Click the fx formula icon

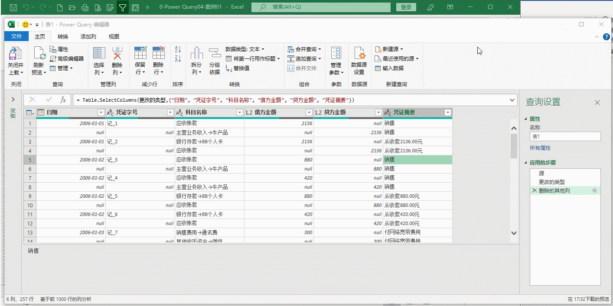(63, 100)
